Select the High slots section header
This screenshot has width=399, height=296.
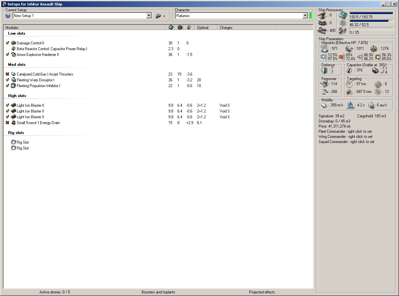pyautogui.click(x=17, y=96)
